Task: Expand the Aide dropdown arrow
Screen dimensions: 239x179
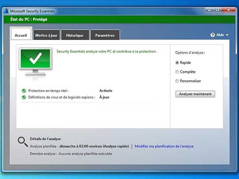Action: [227, 35]
